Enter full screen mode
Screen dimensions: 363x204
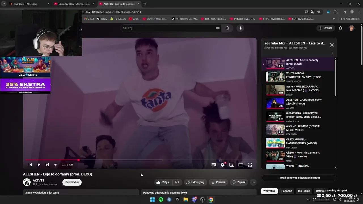click(x=250, y=165)
